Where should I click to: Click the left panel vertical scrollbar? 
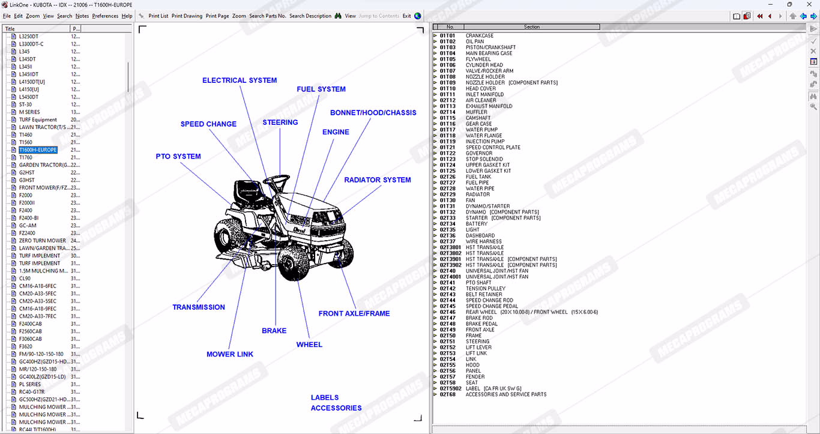point(128,76)
